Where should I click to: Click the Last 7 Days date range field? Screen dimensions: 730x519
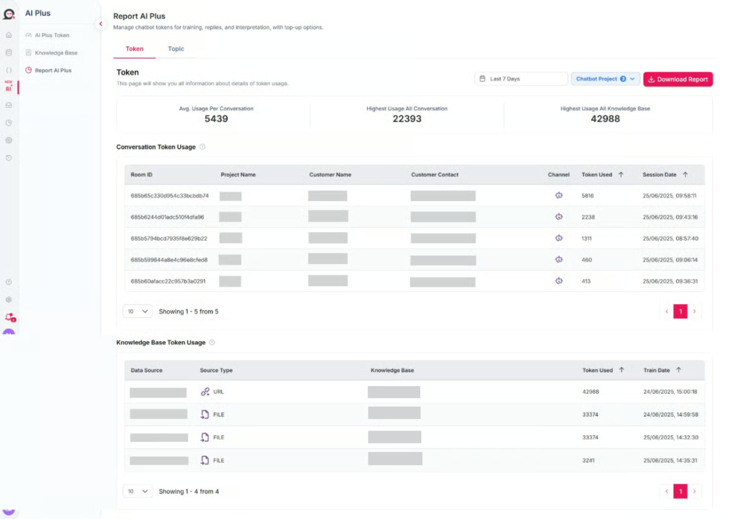[x=521, y=79]
